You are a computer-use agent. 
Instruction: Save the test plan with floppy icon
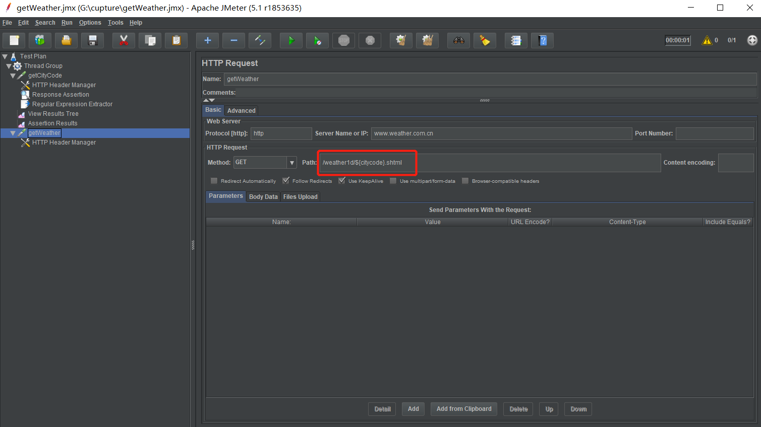pos(93,40)
